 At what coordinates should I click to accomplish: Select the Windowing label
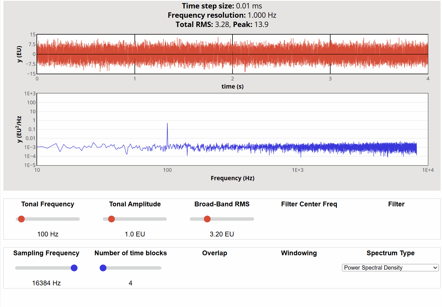point(299,253)
